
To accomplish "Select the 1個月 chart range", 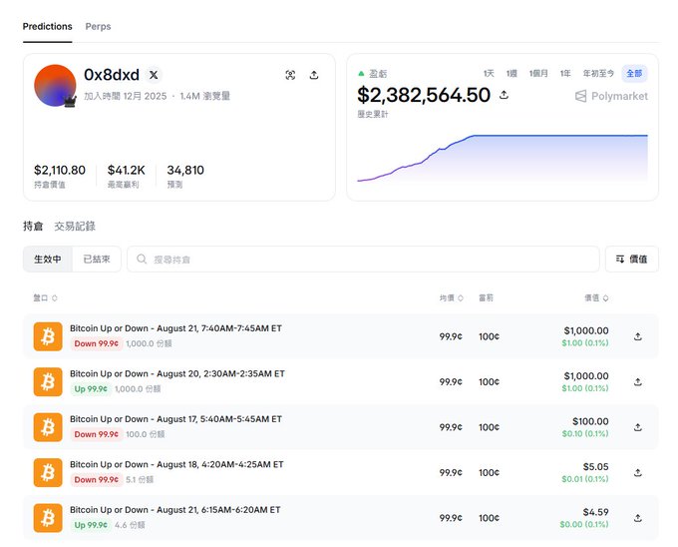I will [x=538, y=73].
